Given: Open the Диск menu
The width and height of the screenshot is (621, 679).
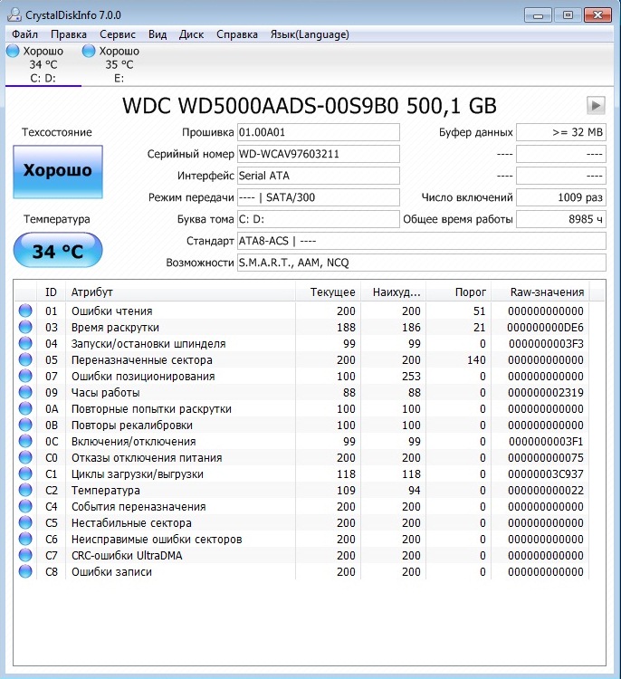Looking at the screenshot, I should pos(191,34).
